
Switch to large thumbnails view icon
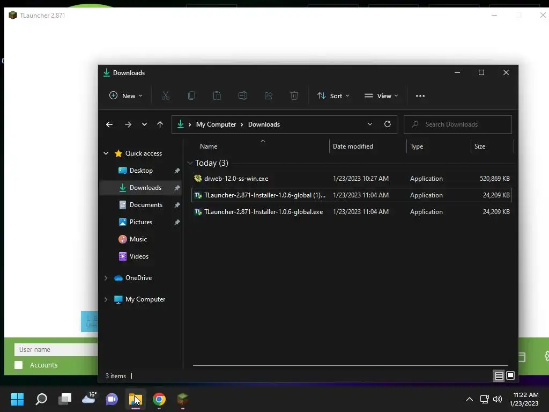point(510,376)
